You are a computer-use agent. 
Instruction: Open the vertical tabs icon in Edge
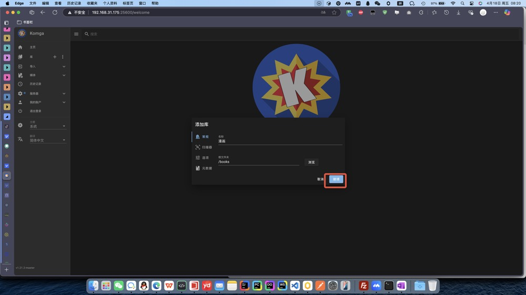pyautogui.click(x=6, y=23)
